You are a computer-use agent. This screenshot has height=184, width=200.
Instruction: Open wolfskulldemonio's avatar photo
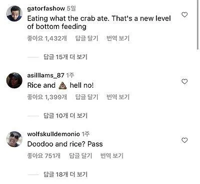pyautogui.click(x=14, y=139)
